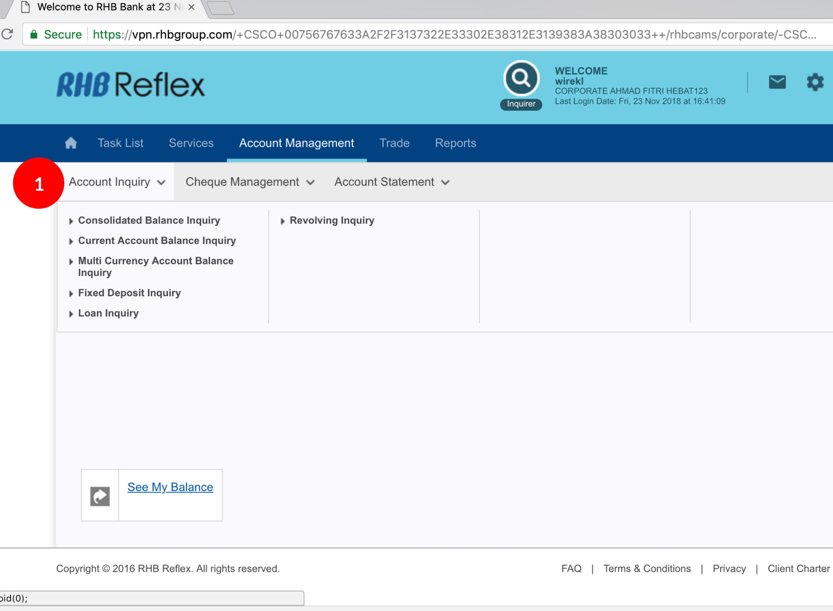Click the RHB Reflex logo
Image resolution: width=833 pixels, height=611 pixels.
pyautogui.click(x=131, y=85)
